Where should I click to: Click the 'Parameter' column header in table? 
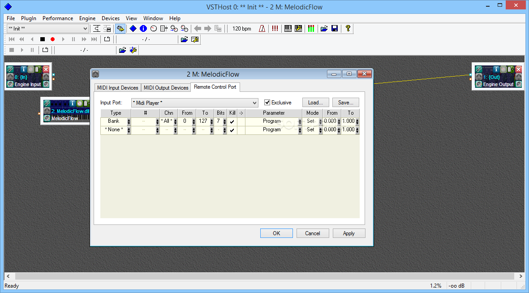(x=274, y=113)
